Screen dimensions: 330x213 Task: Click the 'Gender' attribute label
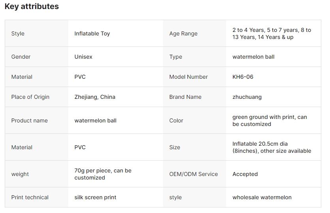click(21, 57)
